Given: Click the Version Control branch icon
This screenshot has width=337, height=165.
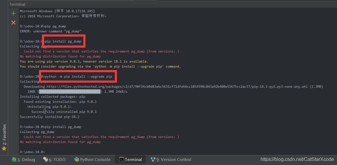Looking at the screenshot, I should tap(153, 159).
